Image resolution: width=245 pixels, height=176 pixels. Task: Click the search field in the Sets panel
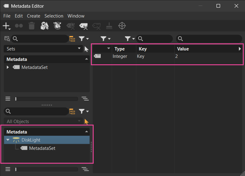pyautogui.click(x=40, y=39)
